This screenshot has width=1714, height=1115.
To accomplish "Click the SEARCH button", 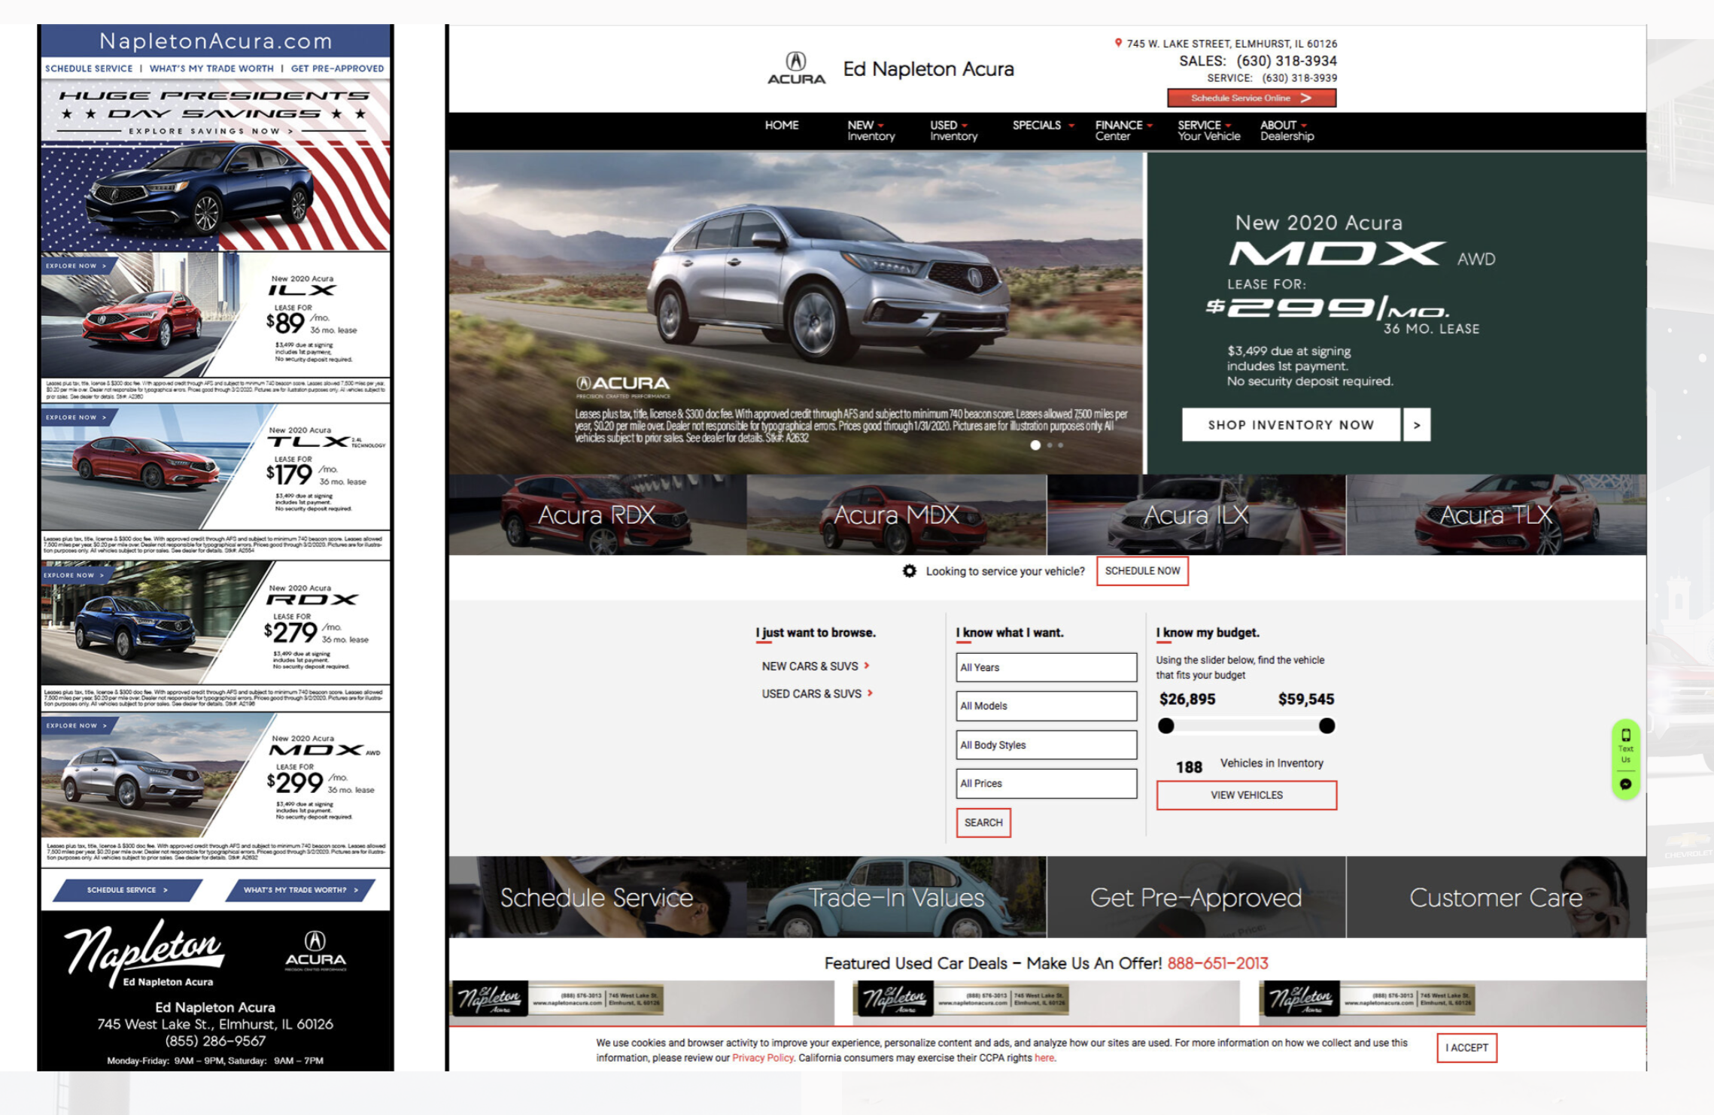I will (x=983, y=822).
